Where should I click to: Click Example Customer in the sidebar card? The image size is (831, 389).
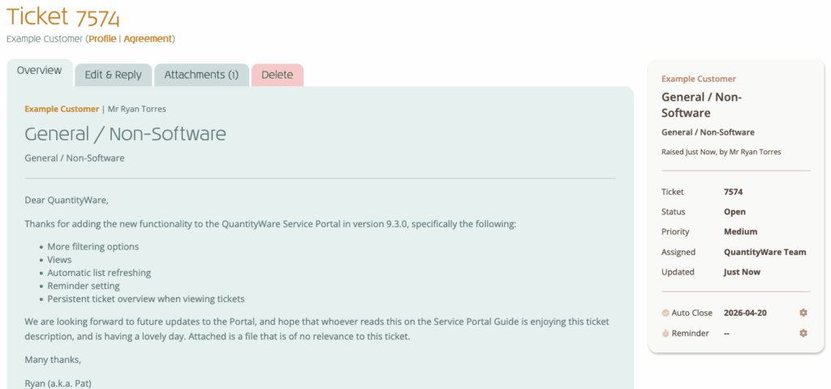pos(699,79)
